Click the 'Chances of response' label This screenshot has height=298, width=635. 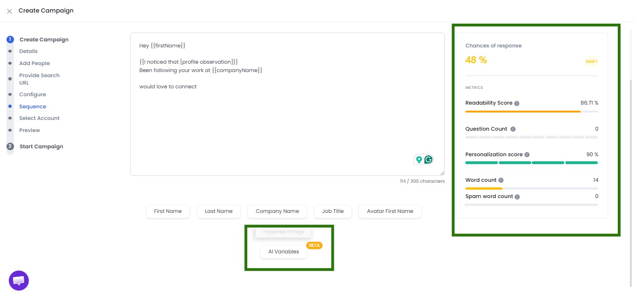pos(493,46)
